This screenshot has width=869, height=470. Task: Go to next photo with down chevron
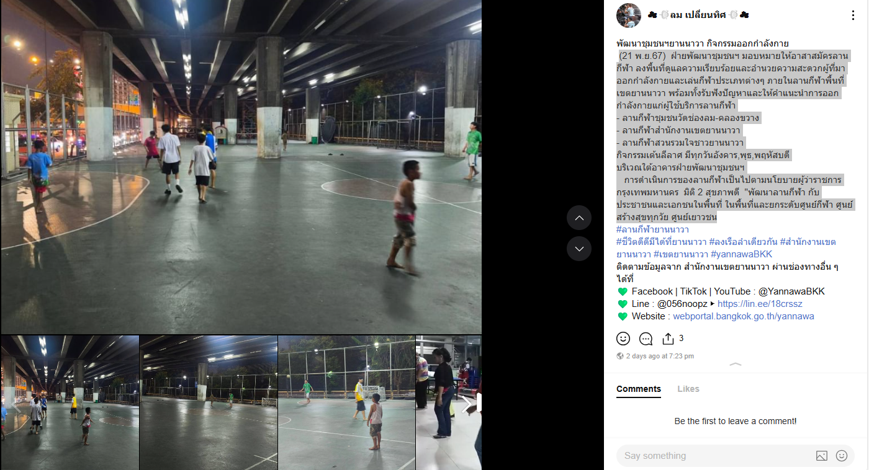pyautogui.click(x=579, y=249)
